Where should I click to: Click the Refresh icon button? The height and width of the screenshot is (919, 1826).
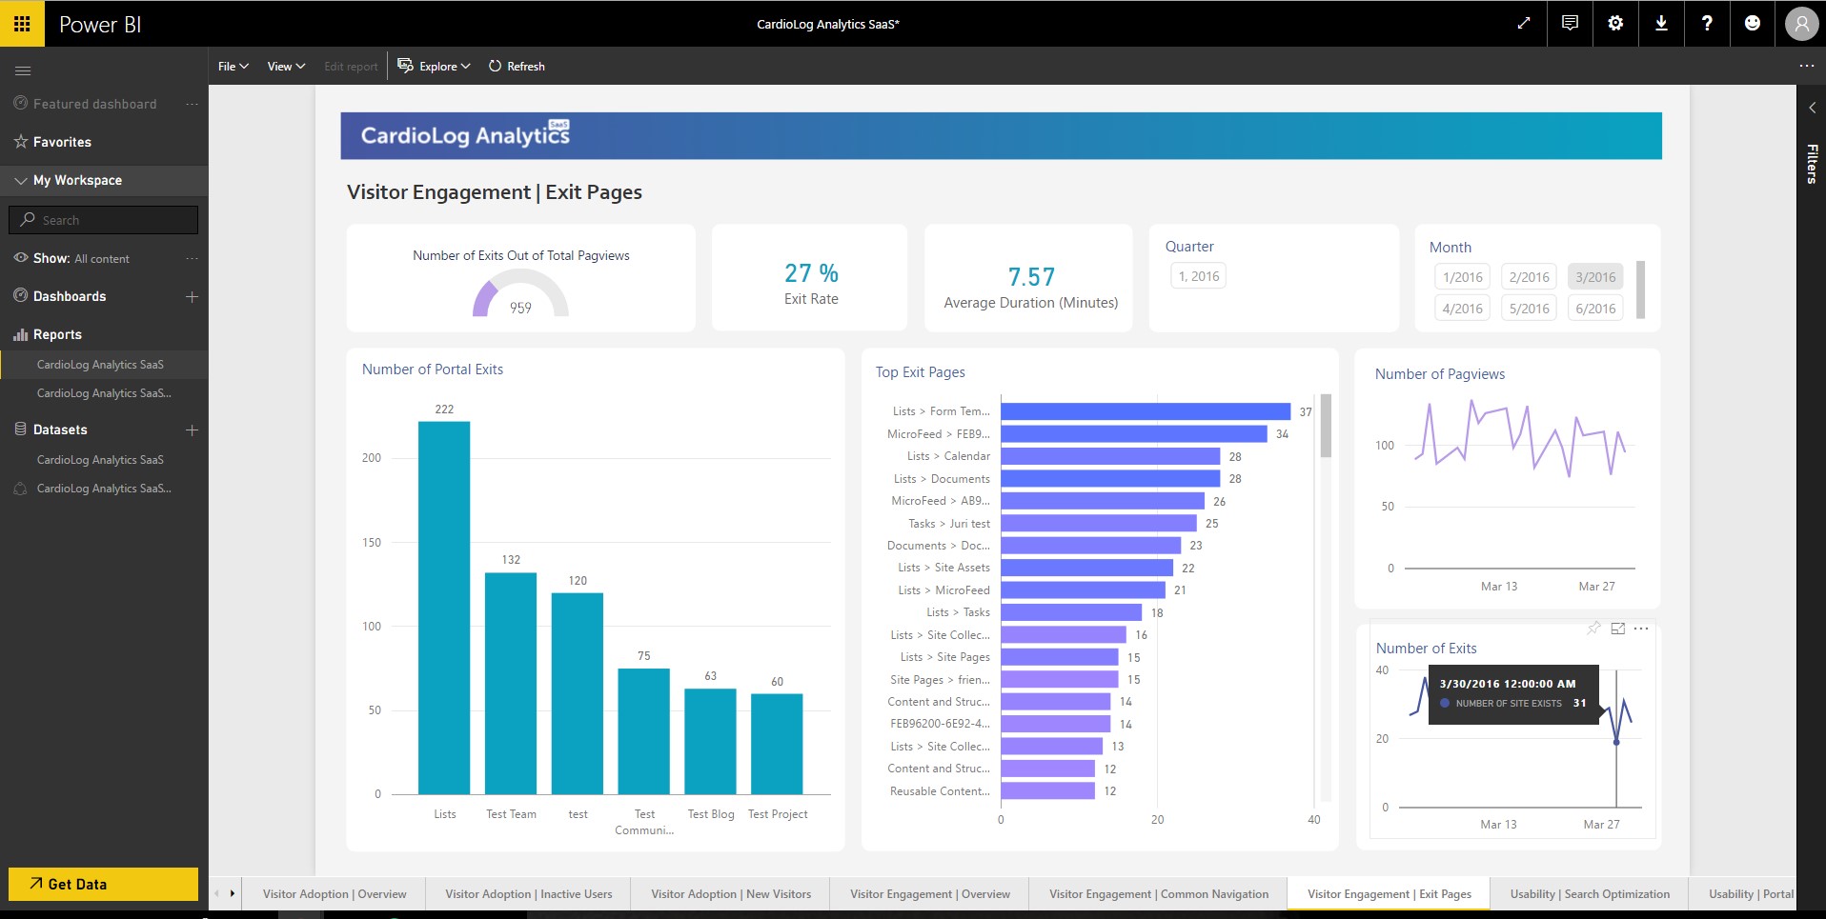[x=517, y=67]
